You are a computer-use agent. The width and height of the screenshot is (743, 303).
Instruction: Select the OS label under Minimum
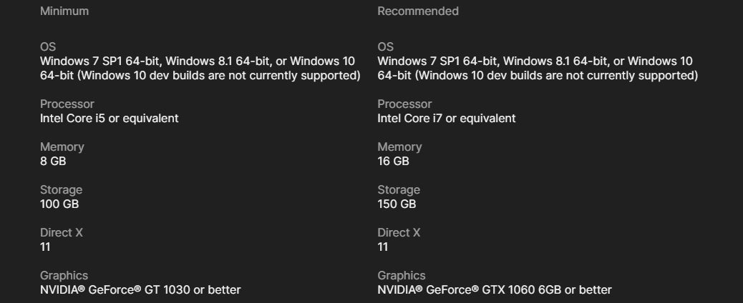[48, 47]
